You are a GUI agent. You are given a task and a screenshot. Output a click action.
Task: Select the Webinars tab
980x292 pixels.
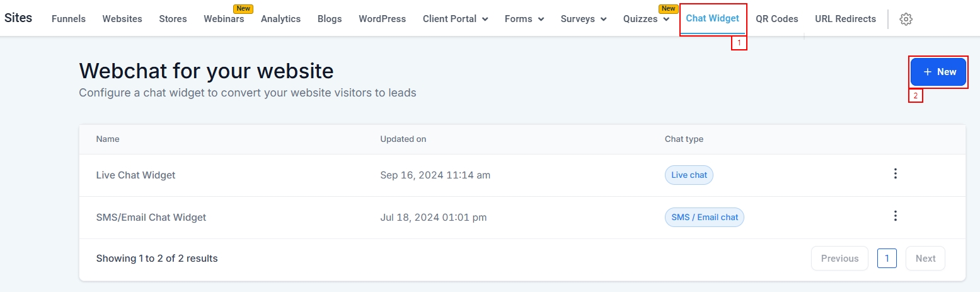pos(224,19)
